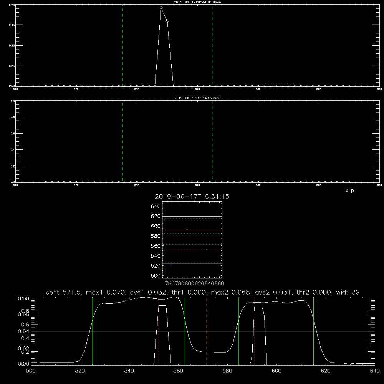
Task: Click the "500" x-axis label of the bottom plot
Action: tap(31, 371)
